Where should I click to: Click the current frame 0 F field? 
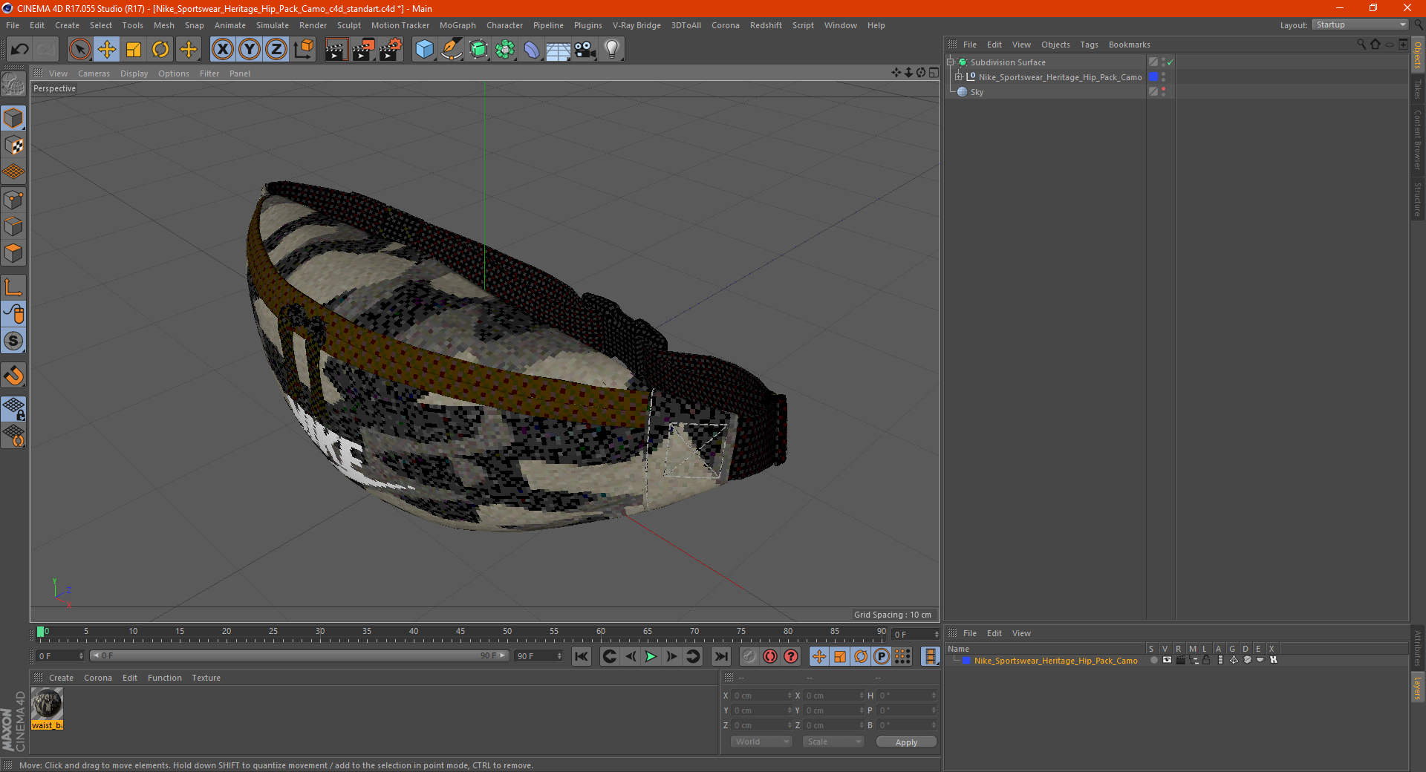click(60, 656)
